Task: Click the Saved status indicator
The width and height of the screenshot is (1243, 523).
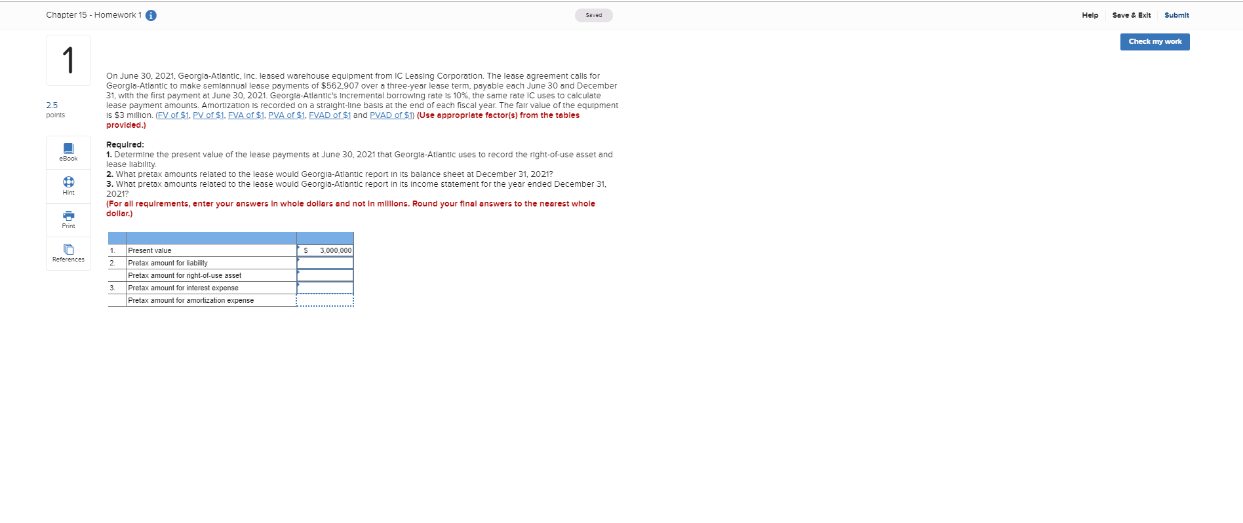Action: click(594, 15)
